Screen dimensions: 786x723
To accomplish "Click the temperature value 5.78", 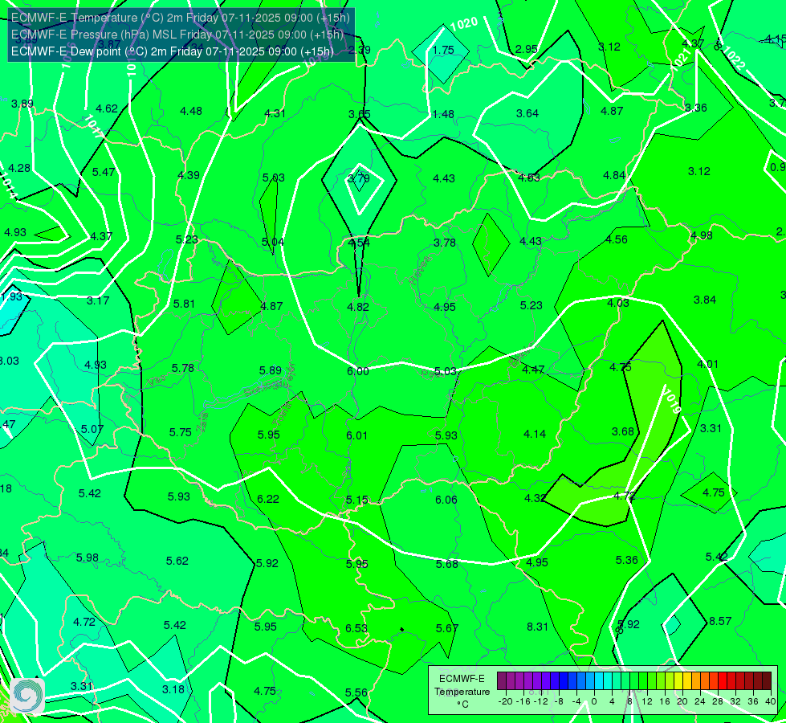I will (182, 368).
